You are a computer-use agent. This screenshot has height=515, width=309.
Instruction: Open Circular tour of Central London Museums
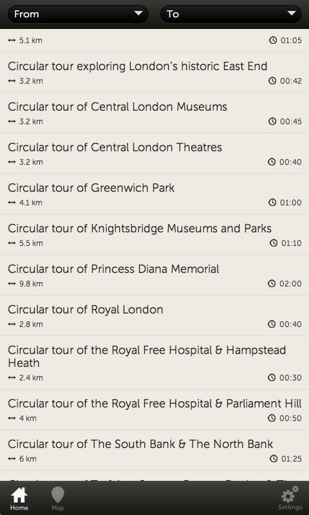tap(154, 113)
